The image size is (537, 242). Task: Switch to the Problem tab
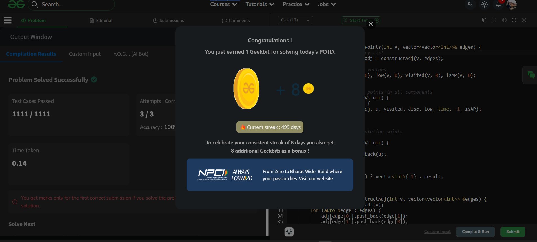pyautogui.click(x=33, y=20)
